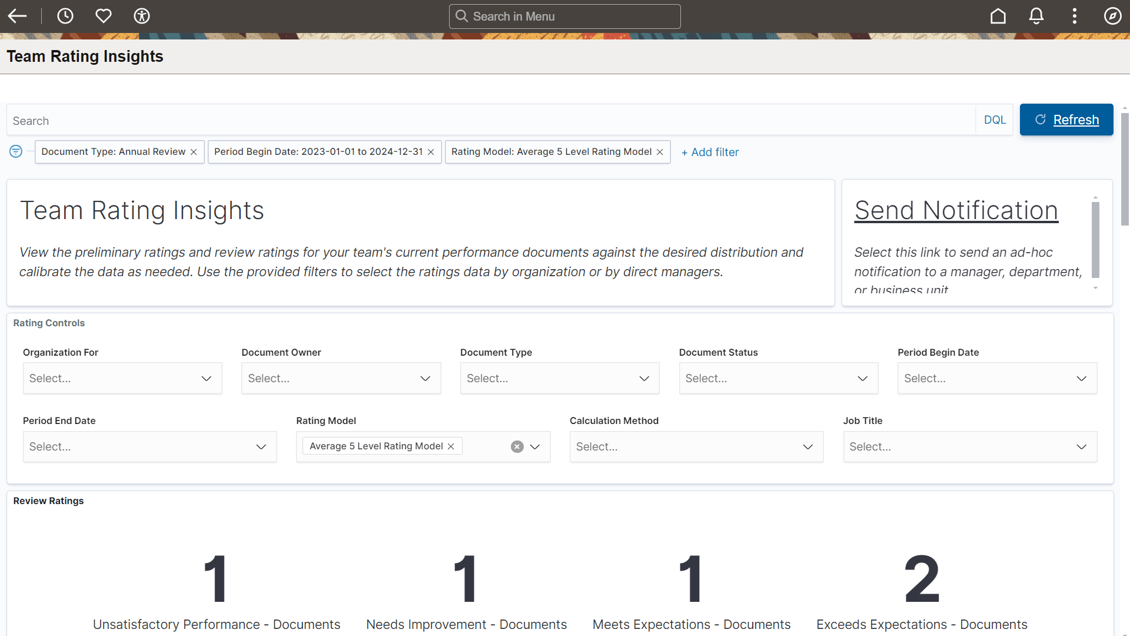Click Add filter link
This screenshot has height=636, width=1130.
(710, 152)
